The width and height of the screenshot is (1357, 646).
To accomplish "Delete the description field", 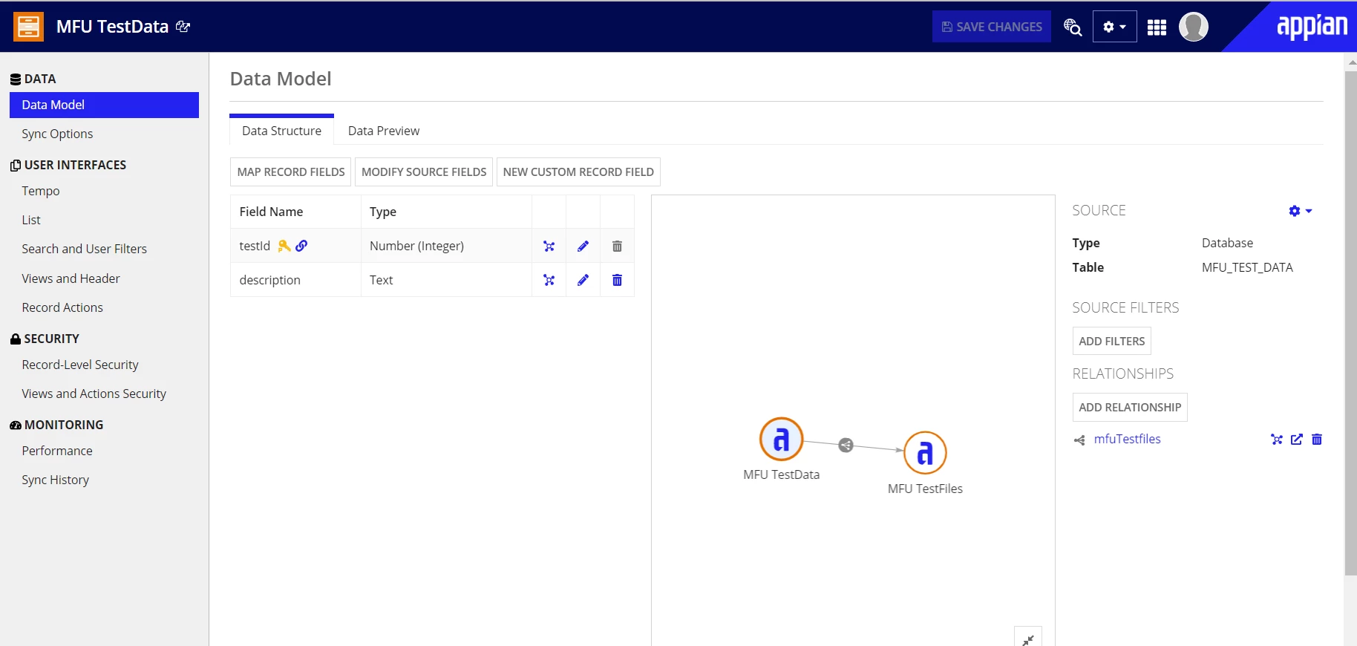I will click(x=617, y=280).
